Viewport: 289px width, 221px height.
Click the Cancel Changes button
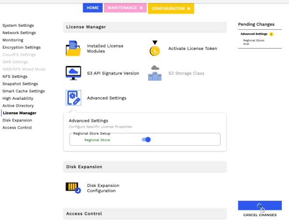click(x=260, y=215)
